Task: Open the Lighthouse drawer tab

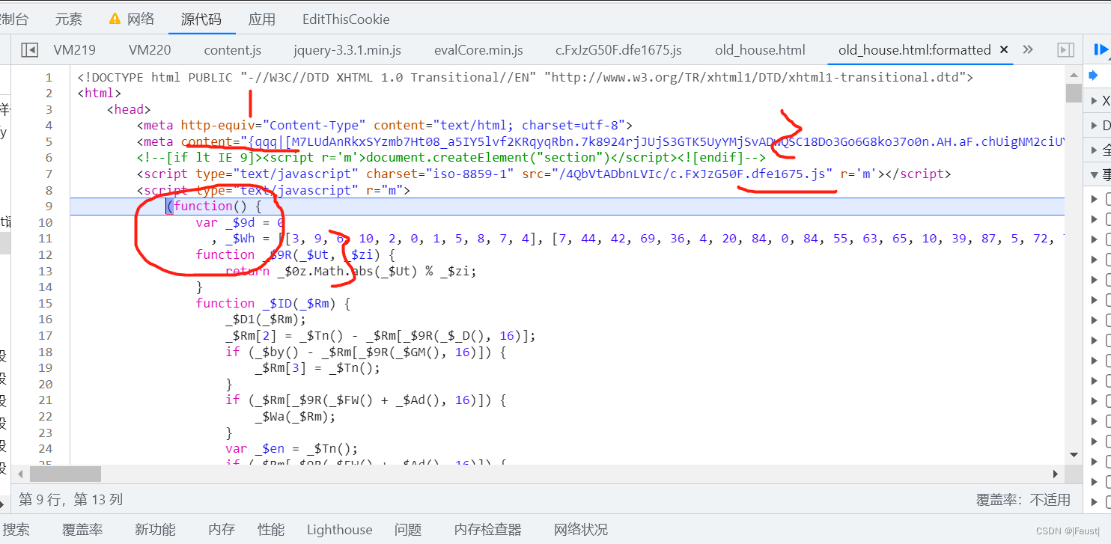Action: coord(339,530)
